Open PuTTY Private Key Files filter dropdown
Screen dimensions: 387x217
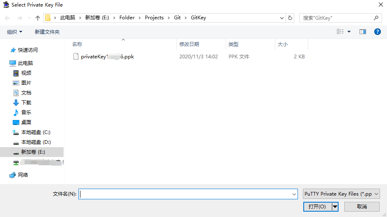(341, 194)
